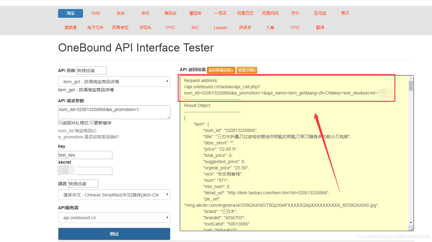Click the API request parameters textarea
Viewport: 432px width, 242px height.
pyautogui.click(x=114, y=112)
